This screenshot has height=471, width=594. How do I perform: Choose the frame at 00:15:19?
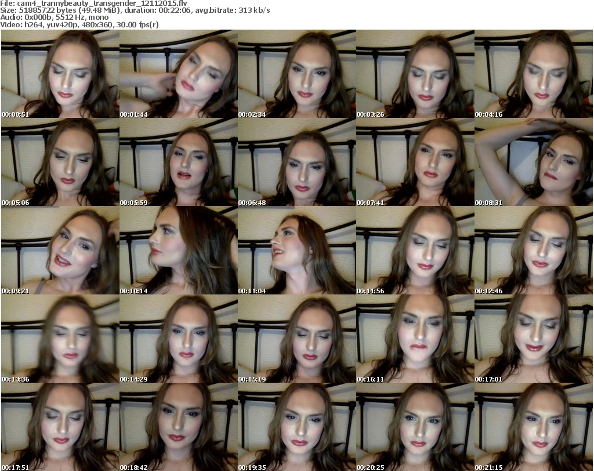tap(296, 339)
